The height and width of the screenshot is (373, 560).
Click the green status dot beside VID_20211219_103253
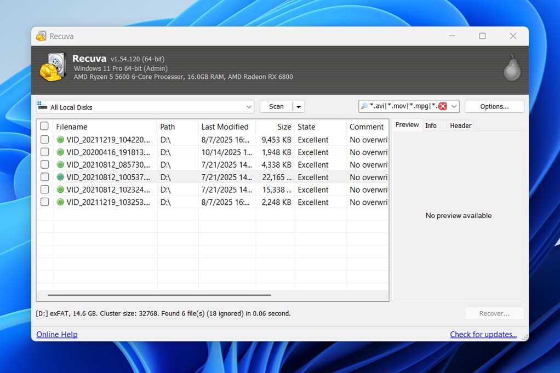point(60,202)
